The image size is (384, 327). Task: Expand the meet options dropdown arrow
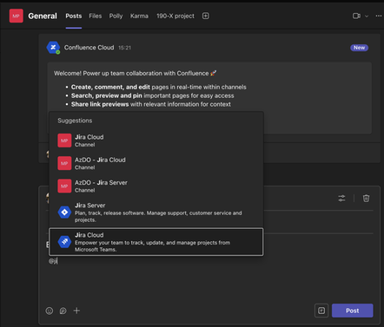click(367, 16)
